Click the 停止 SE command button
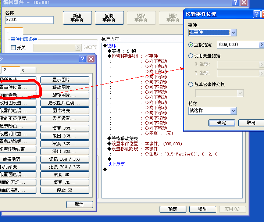 click(x=65, y=190)
